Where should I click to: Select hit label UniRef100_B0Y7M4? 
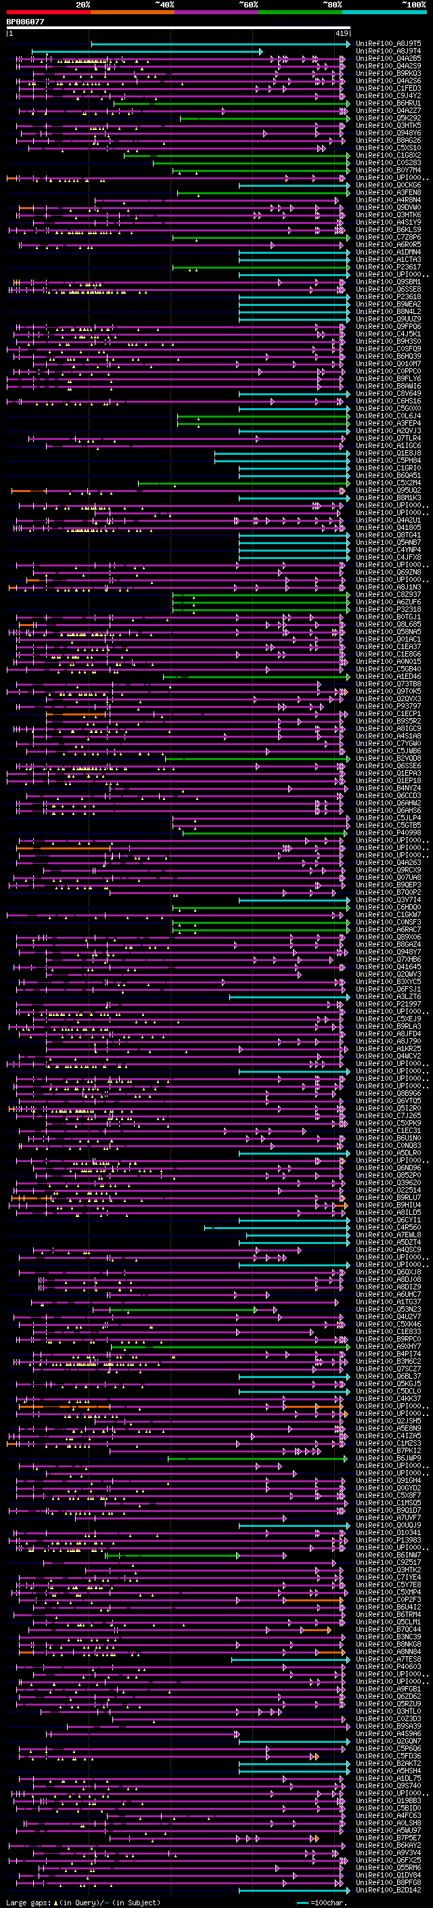[388, 171]
